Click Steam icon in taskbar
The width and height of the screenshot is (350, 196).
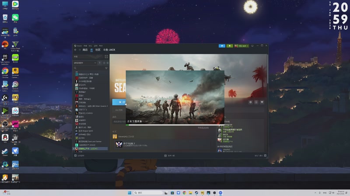click(x=196, y=193)
